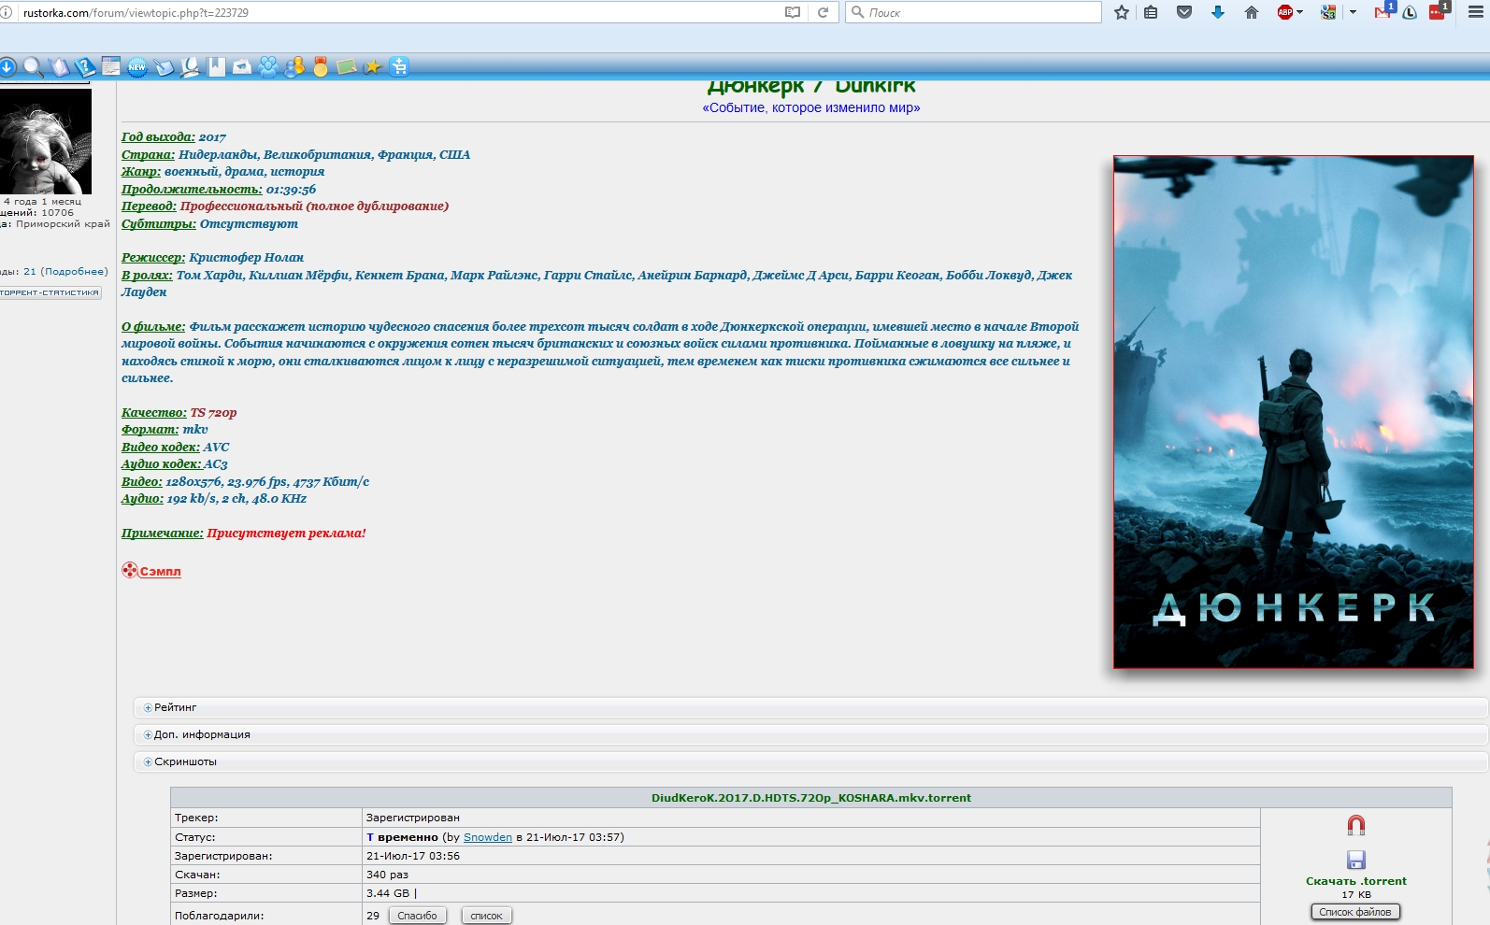Image resolution: width=1490 pixels, height=925 pixels.
Task: Open the dropdown arrow beside S3 extension icon
Action: tap(1353, 12)
